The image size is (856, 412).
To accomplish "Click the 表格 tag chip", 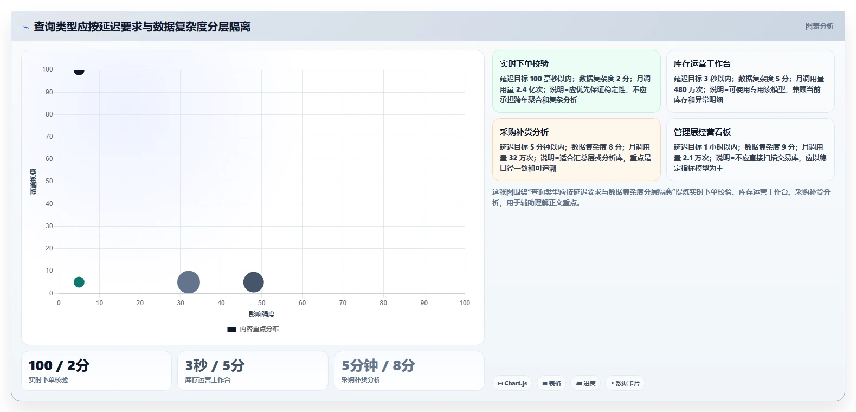I will coord(551,383).
